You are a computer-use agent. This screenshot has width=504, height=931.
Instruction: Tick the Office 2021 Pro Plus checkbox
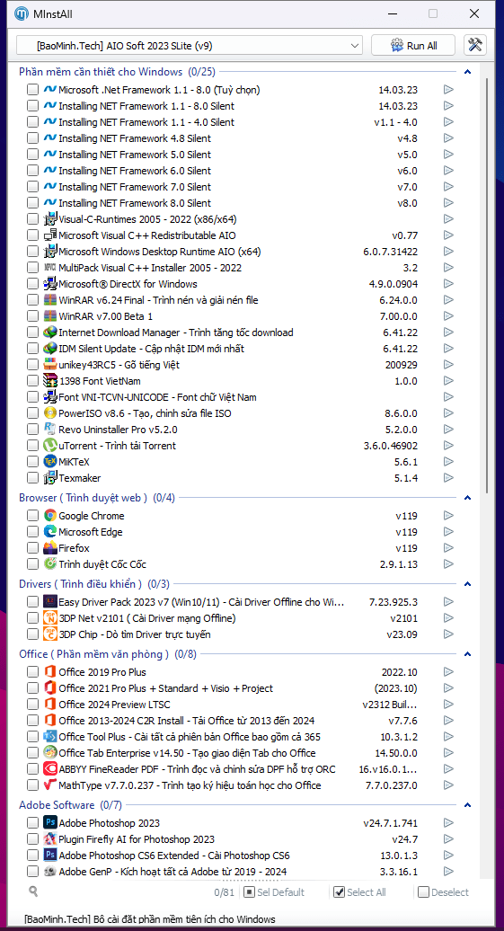tap(32, 688)
